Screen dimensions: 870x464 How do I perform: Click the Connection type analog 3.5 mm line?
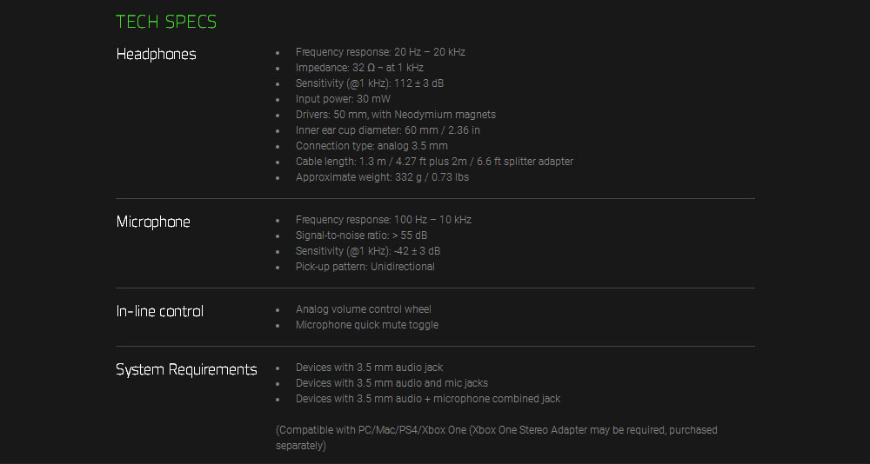[371, 146]
